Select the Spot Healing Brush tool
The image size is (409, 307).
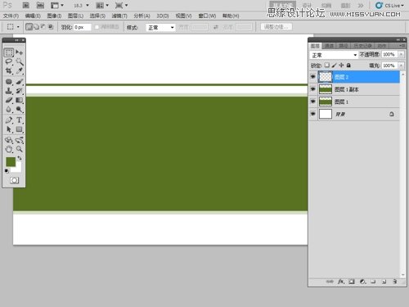click(x=9, y=81)
